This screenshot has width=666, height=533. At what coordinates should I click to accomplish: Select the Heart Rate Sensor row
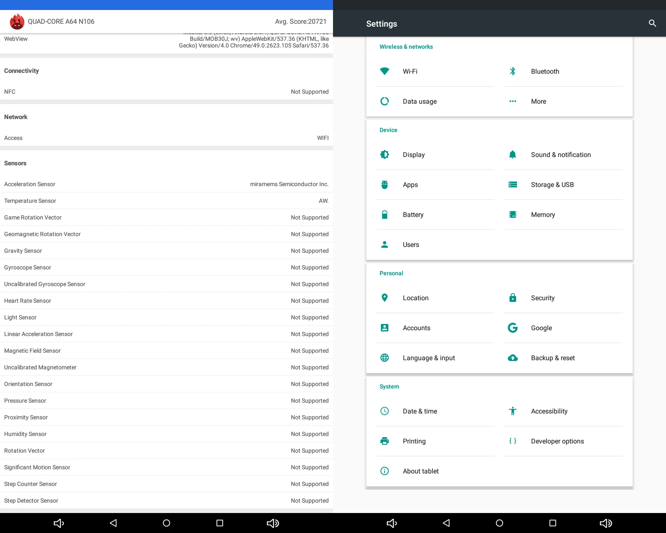point(166,301)
